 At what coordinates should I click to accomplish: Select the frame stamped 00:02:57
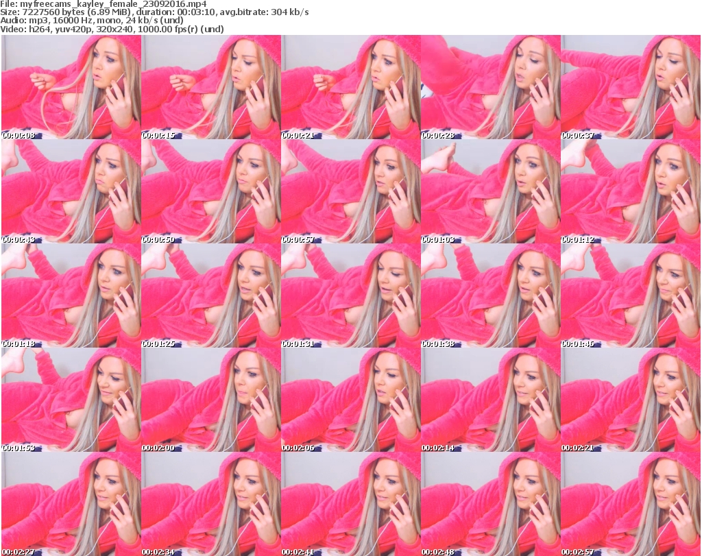[x=631, y=504]
